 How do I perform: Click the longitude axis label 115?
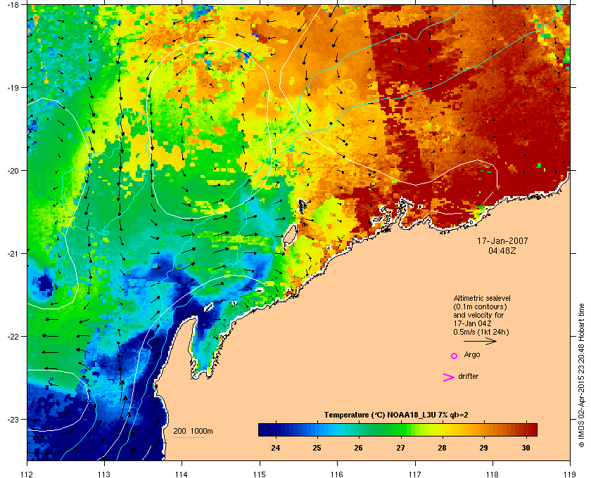click(x=260, y=474)
